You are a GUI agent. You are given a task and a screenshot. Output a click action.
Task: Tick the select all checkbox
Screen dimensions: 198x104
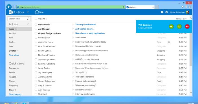(x=36, y=19)
